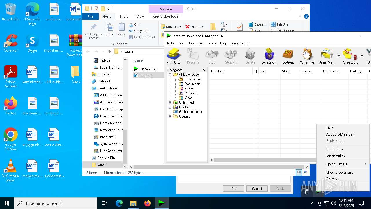Open the Downloads menu in IDM

point(196,43)
